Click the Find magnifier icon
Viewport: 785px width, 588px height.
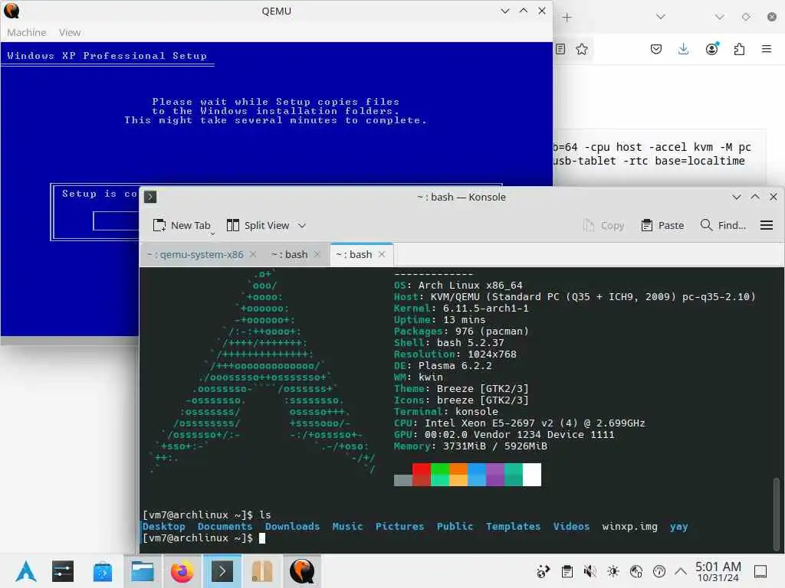point(706,225)
